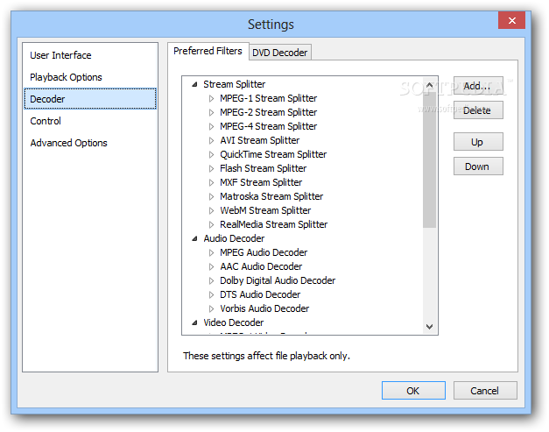
Task: Dismiss the dialog with Cancel
Action: [x=485, y=390]
